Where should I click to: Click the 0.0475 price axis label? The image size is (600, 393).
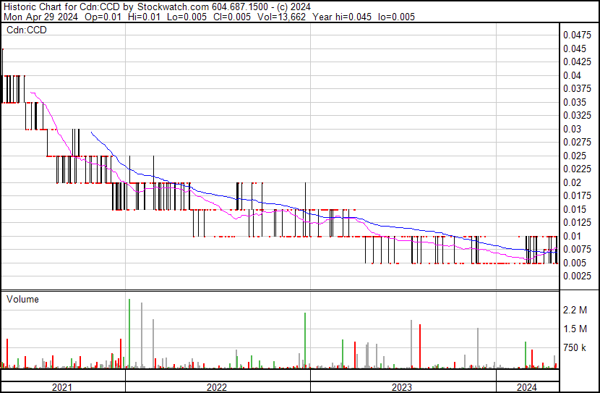coord(579,35)
